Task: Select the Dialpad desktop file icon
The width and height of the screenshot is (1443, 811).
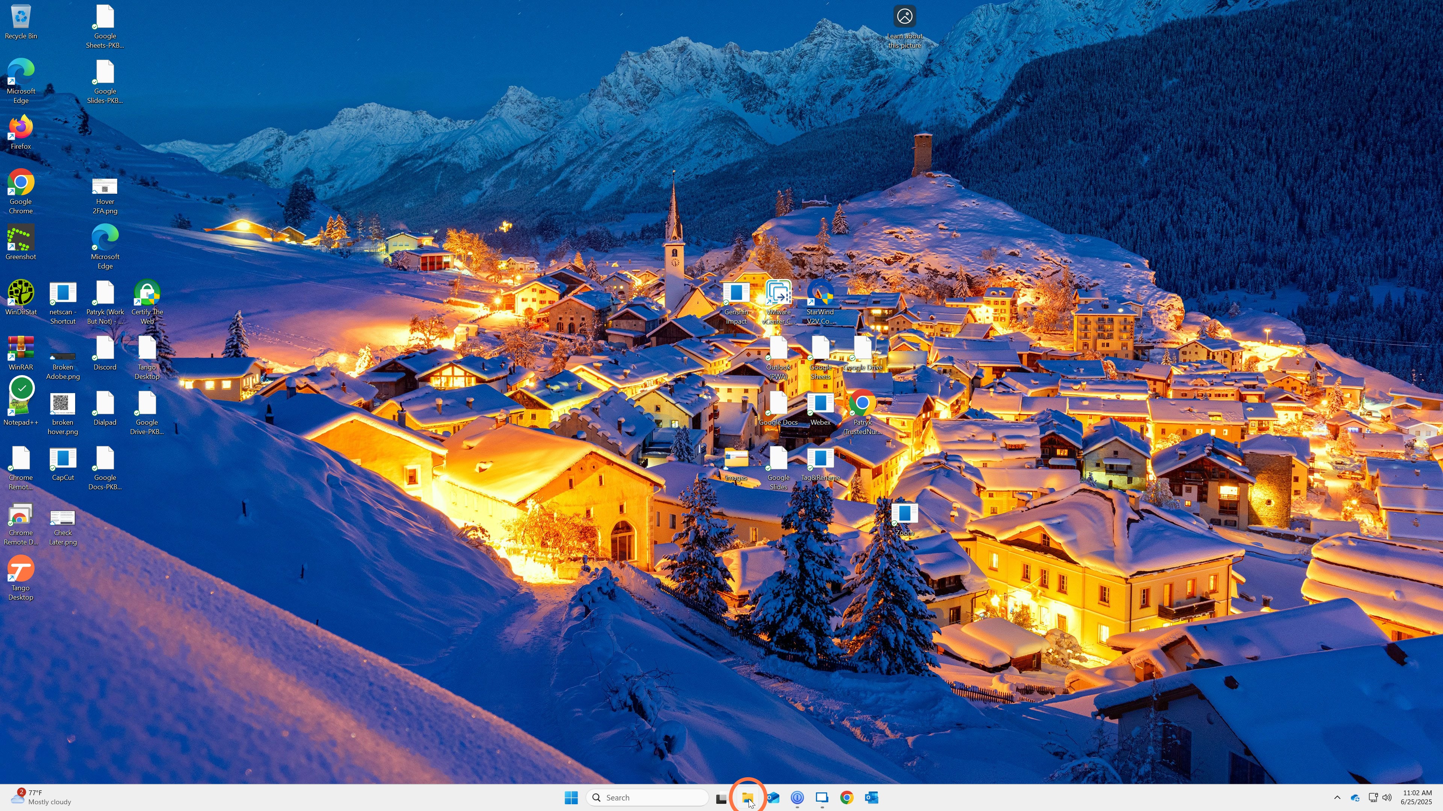Action: pyautogui.click(x=105, y=408)
